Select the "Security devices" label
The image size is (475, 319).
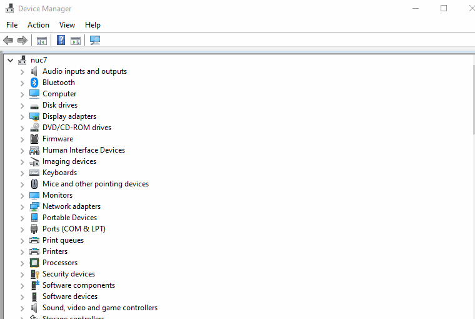click(x=69, y=274)
